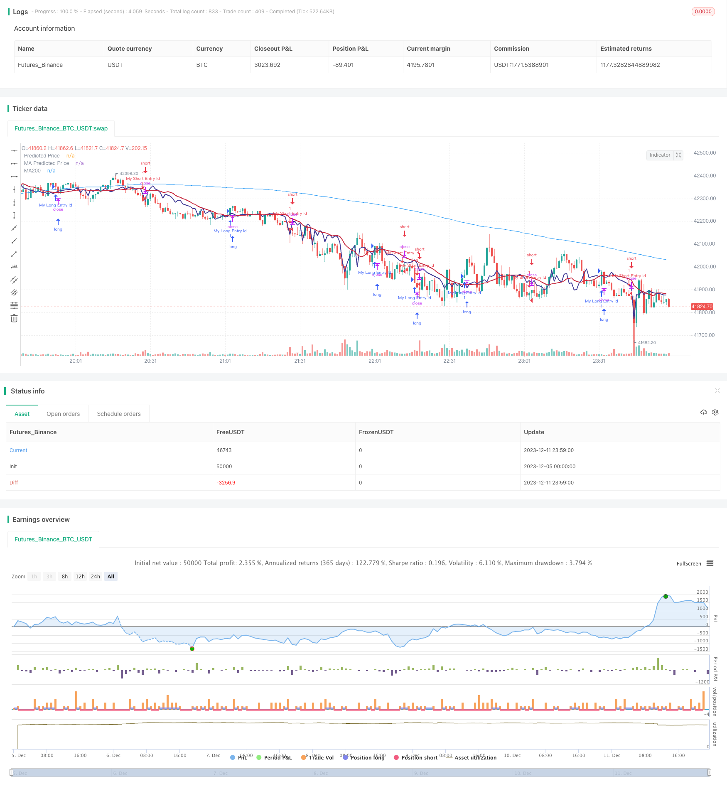
Task: Click the FreeUSDT value 46743
Action: 224,450
